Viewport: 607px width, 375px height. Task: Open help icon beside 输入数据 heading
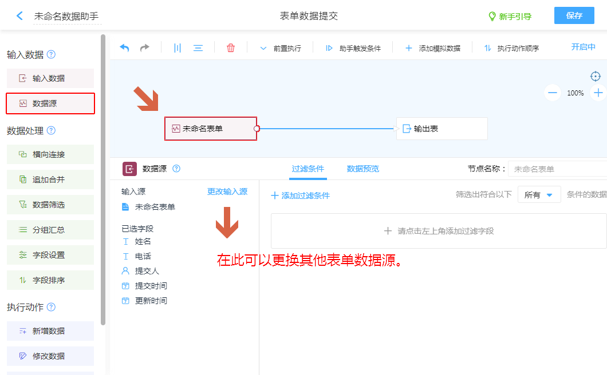tap(51, 55)
